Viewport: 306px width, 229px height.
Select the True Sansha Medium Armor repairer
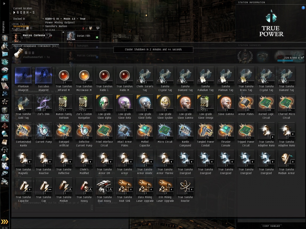[x=287, y=162]
